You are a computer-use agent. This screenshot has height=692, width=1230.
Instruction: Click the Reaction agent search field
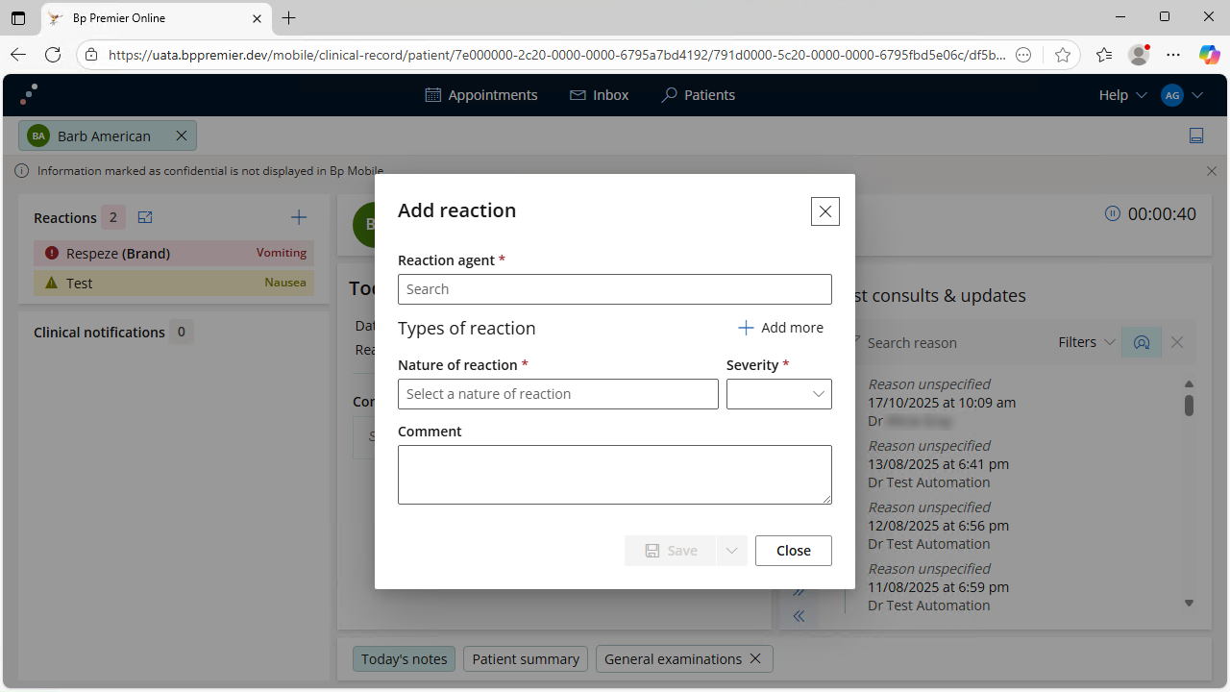tap(615, 289)
